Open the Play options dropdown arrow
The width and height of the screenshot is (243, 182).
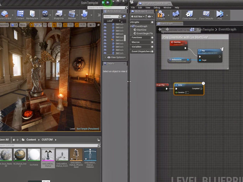point(227,15)
